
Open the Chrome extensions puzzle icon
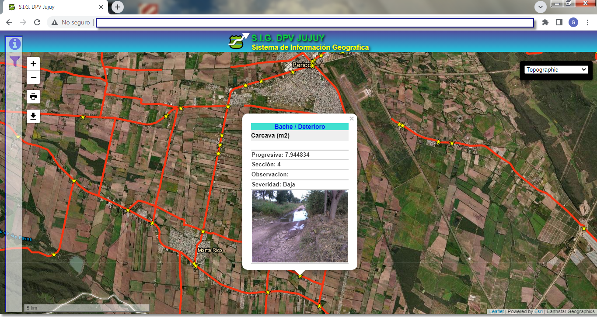(x=545, y=22)
